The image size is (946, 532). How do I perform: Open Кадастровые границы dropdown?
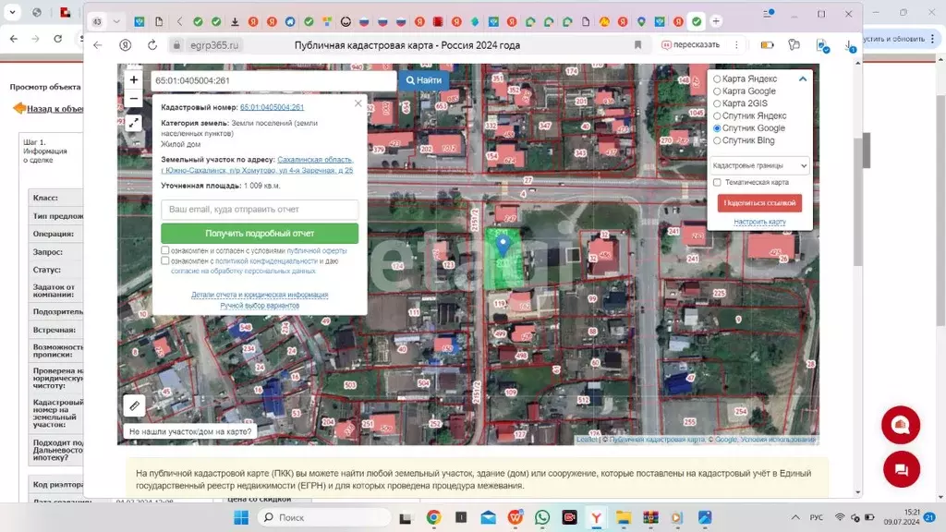click(759, 165)
